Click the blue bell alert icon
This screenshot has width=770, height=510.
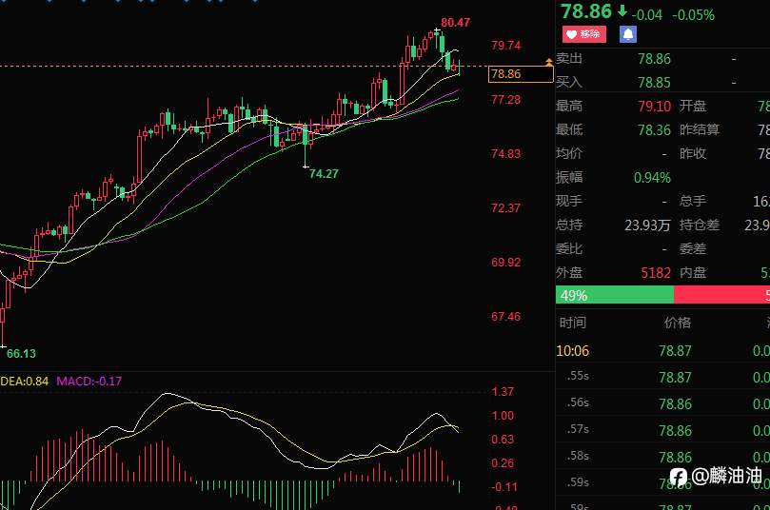(628, 34)
